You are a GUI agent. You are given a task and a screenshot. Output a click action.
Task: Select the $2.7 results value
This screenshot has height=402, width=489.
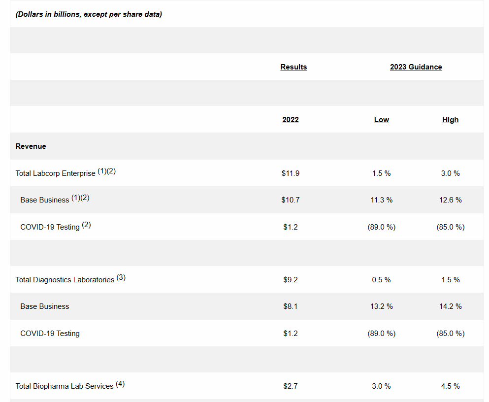click(291, 386)
